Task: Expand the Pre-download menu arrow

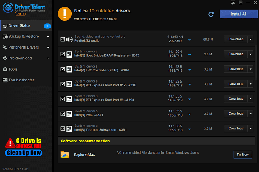Action: [48, 58]
